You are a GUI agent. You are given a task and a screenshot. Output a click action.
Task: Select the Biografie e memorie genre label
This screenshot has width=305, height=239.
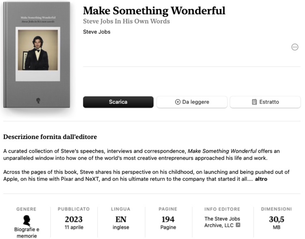26,233
